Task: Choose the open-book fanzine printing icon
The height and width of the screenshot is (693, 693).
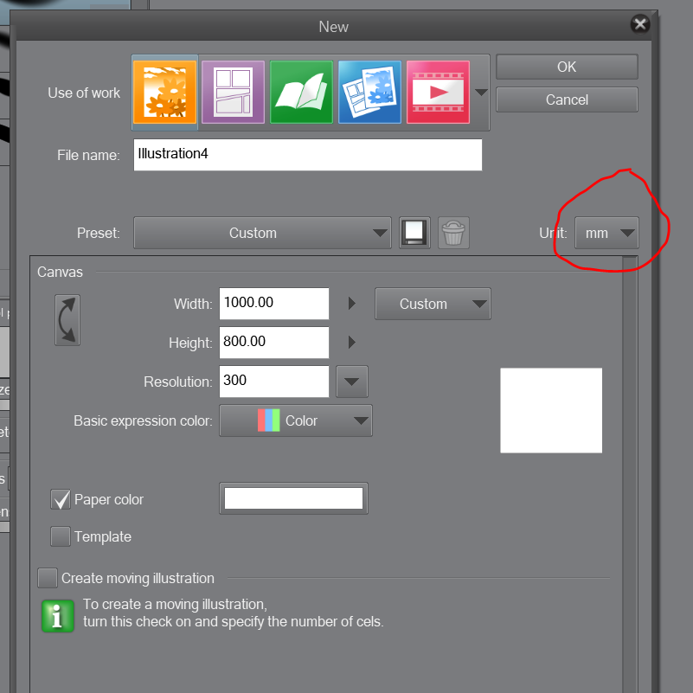Action: click(301, 92)
